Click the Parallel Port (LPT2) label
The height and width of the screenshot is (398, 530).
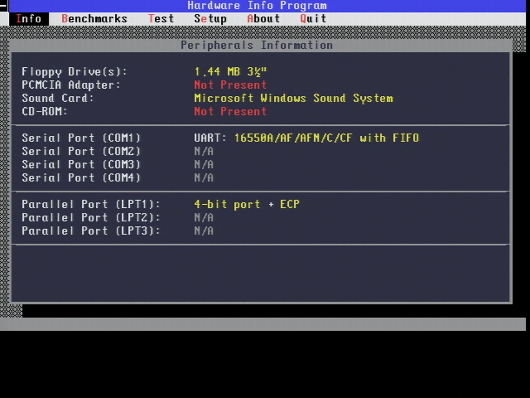(x=91, y=218)
